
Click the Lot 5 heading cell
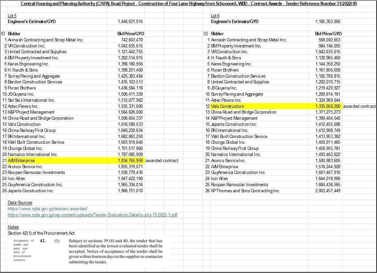(x=12, y=16)
